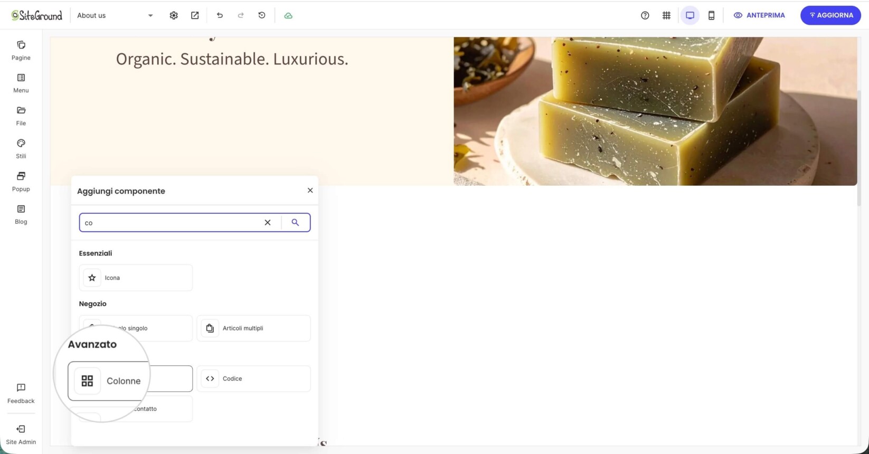Click the page settings gear icon
This screenshot has height=454, width=869.
tap(174, 15)
